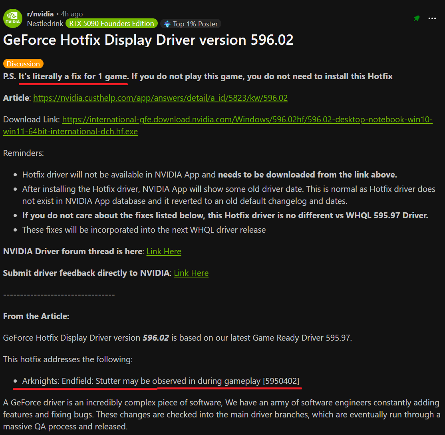Open the 596.02 hotfix download link

(x=218, y=125)
